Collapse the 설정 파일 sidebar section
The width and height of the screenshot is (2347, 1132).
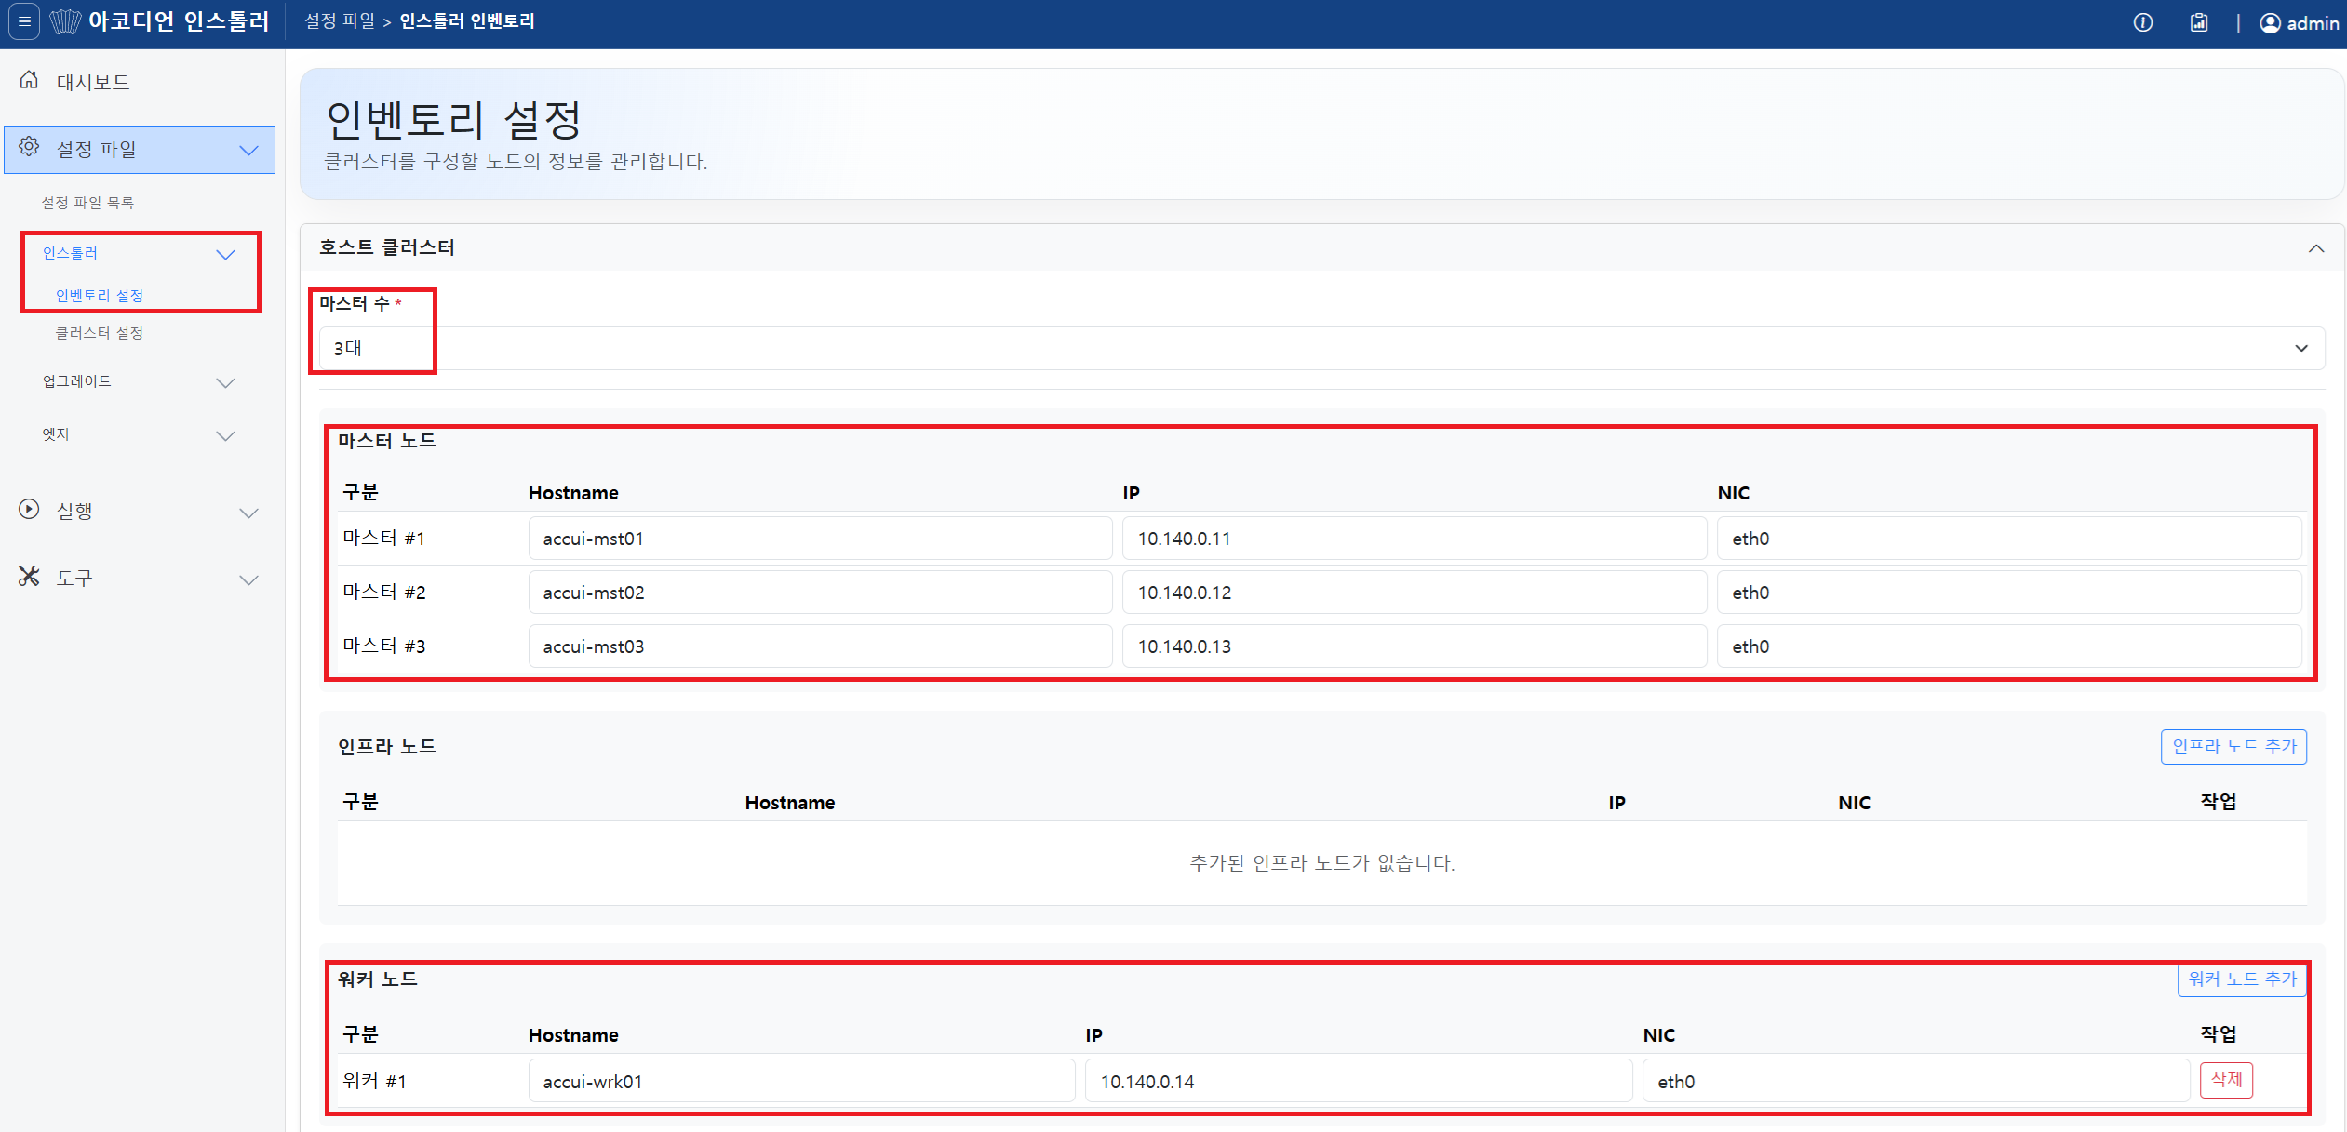[248, 150]
